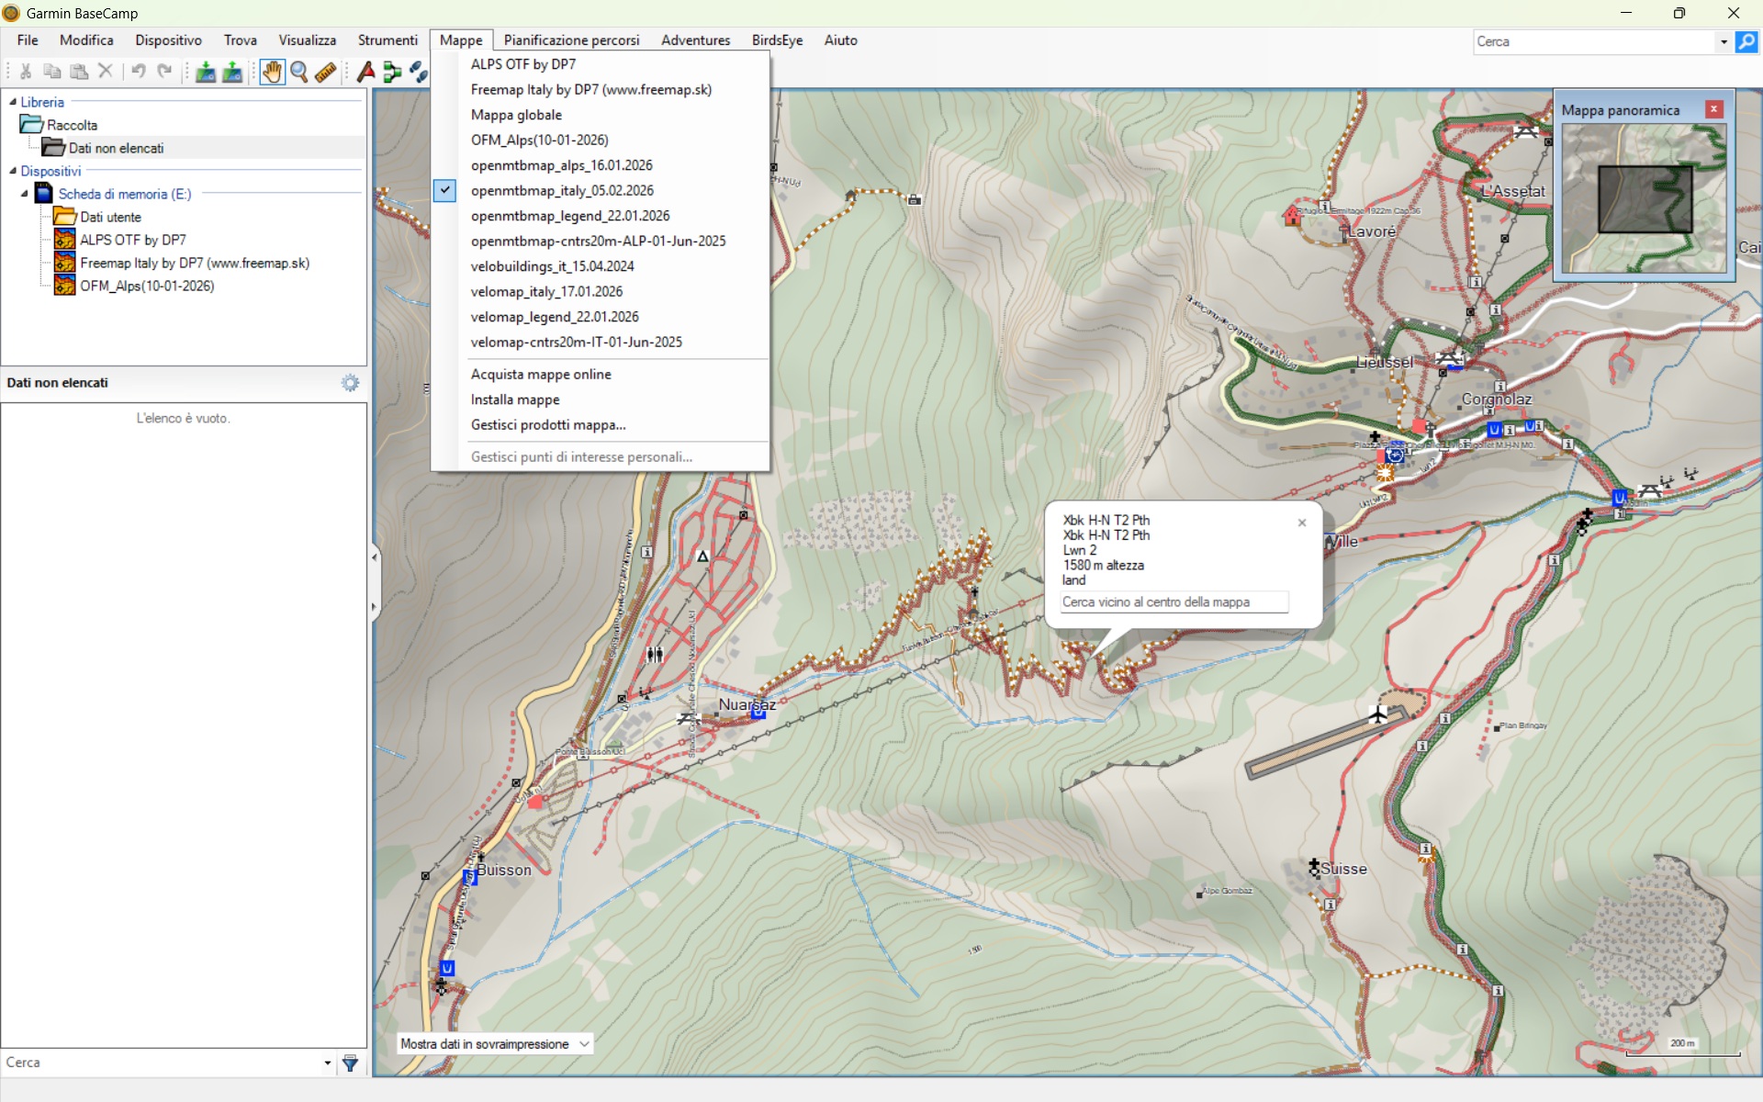Click the new route tool icon
Viewport: 1763px width, 1102px height.
[392, 72]
